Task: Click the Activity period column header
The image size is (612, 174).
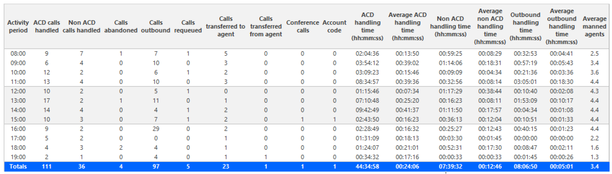Action: (x=18, y=27)
